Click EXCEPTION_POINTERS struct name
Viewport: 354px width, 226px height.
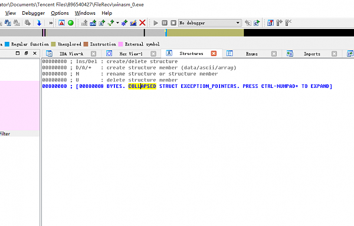pyautogui.click(x=209, y=86)
